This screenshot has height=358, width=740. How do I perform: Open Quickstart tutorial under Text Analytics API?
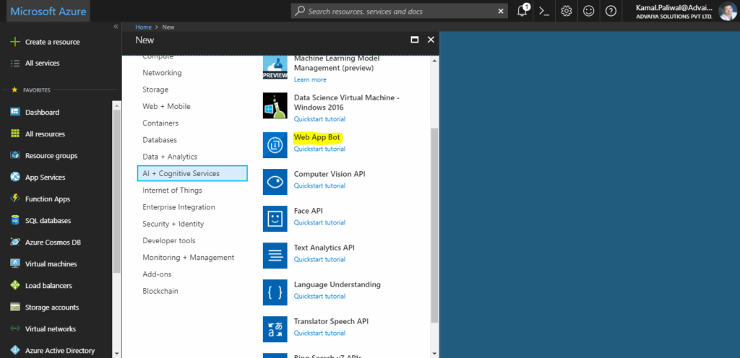tap(319, 260)
